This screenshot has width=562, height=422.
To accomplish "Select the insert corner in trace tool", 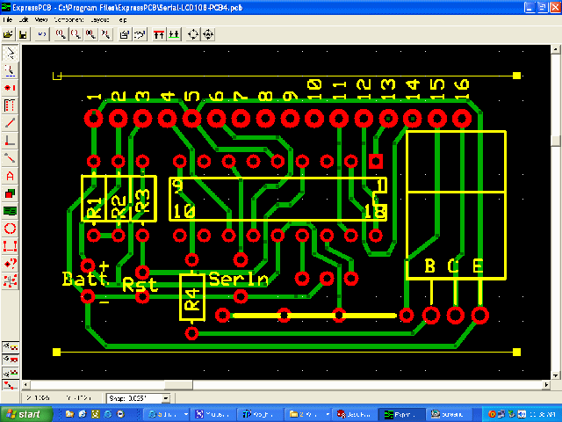I will pos(10,141).
